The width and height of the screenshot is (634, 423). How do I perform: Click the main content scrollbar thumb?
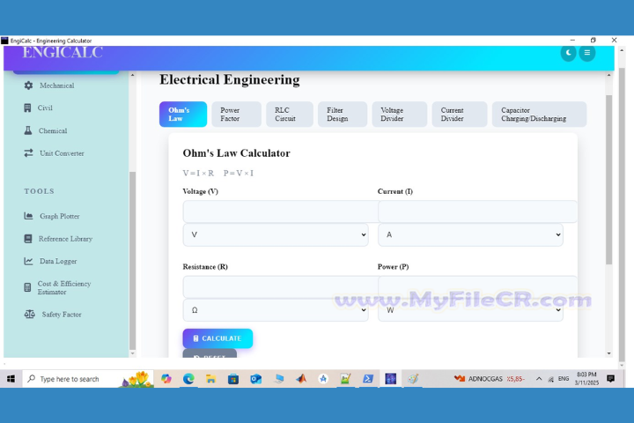coord(609,180)
